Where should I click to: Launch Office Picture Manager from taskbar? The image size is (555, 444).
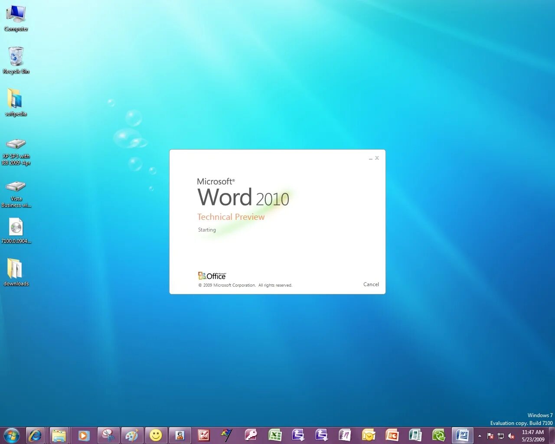[204, 435]
